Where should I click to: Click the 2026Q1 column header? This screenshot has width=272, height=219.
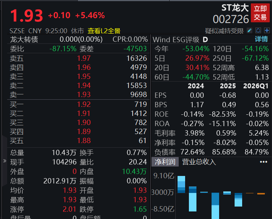[x=256, y=86]
